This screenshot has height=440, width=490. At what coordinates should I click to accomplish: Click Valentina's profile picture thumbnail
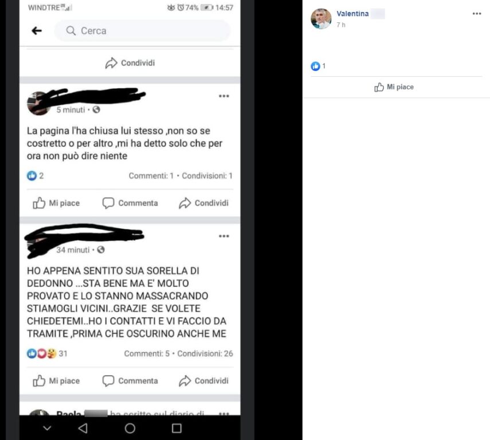(321, 19)
